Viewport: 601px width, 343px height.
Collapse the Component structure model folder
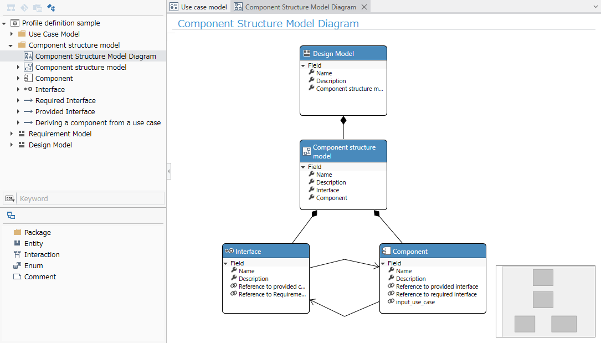[11, 45]
